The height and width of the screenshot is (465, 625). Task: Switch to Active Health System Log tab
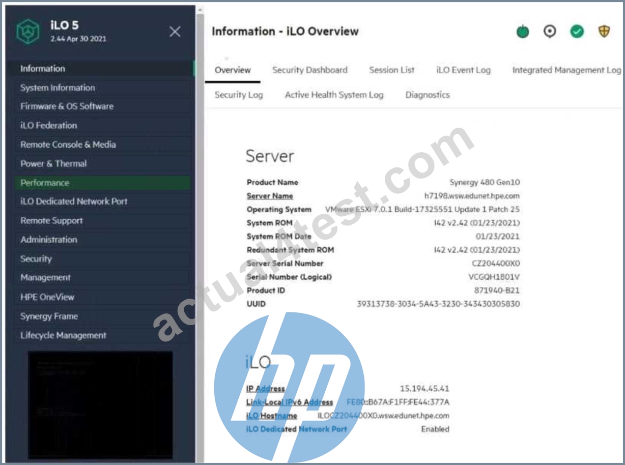coord(334,95)
